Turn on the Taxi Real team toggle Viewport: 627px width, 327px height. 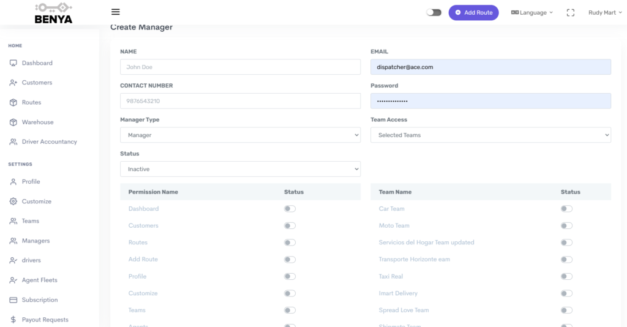[x=566, y=277]
